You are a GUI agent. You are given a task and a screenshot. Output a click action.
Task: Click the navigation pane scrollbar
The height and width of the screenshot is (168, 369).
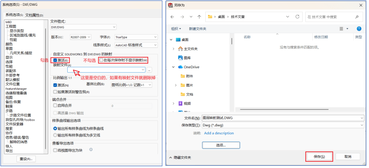[x=232, y=41]
